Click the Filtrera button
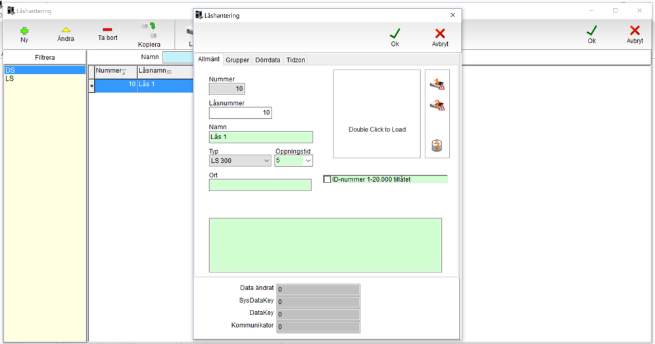 45,58
